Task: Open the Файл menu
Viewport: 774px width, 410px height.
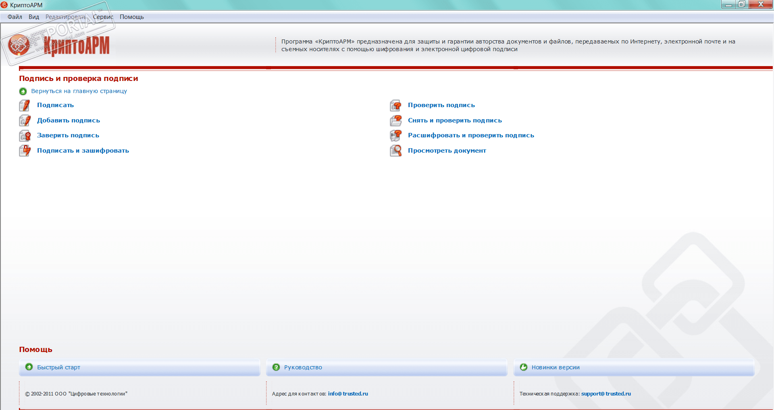Action: click(15, 17)
